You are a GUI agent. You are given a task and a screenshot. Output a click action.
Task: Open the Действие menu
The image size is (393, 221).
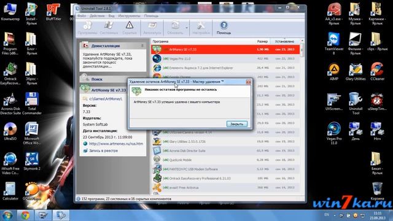(97, 16)
